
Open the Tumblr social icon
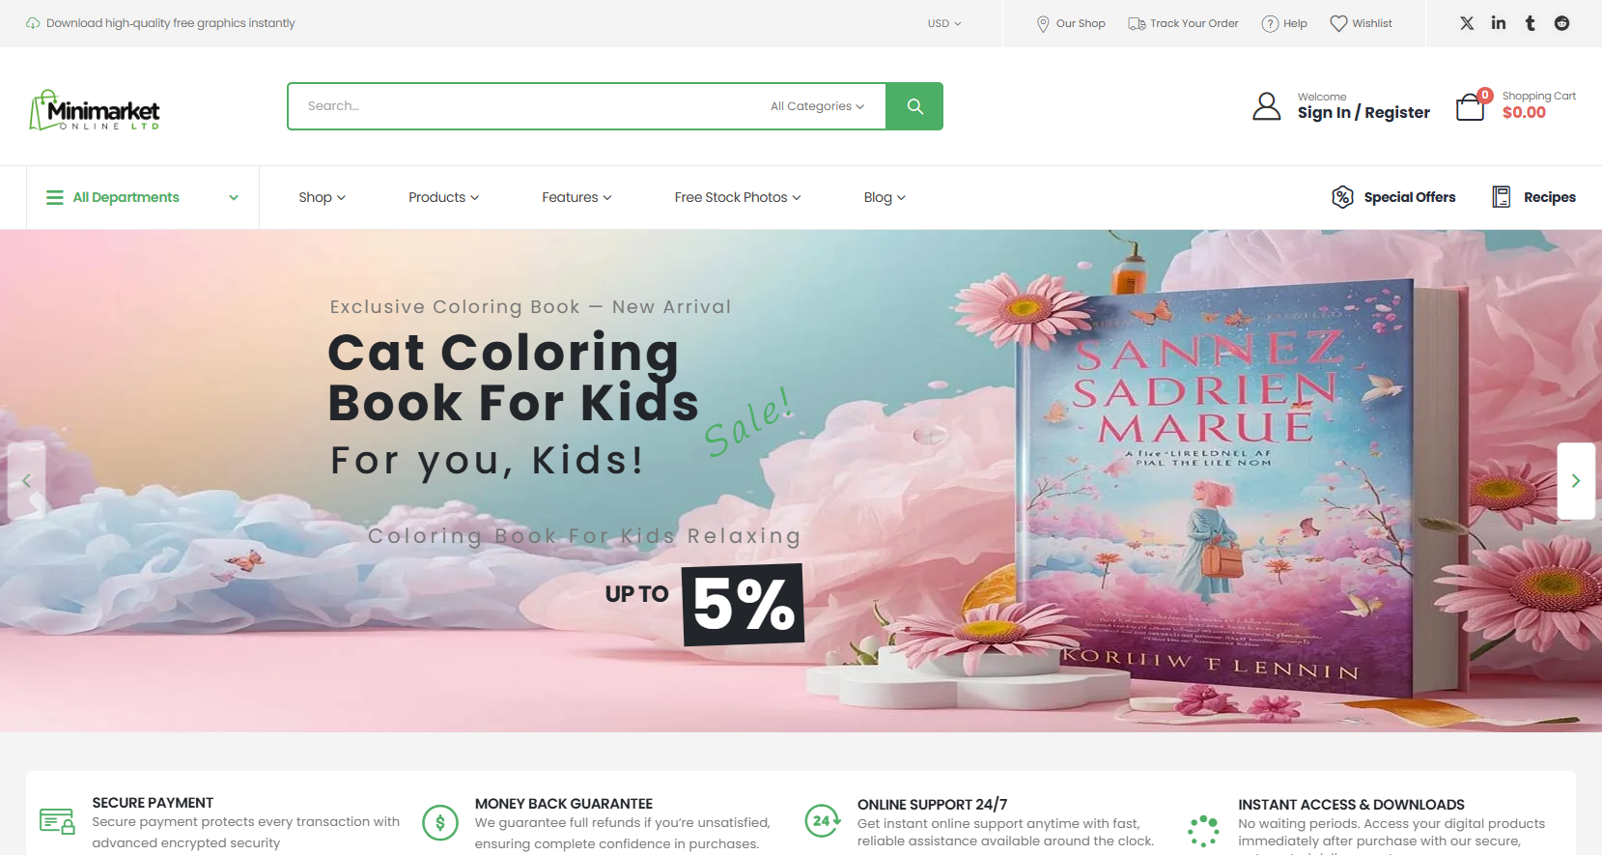[1531, 23]
